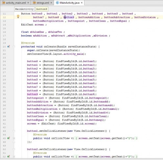The height and width of the screenshot is (160, 163).
Task: Expand folded onClick block on line 52
Action: coord(14,157)
